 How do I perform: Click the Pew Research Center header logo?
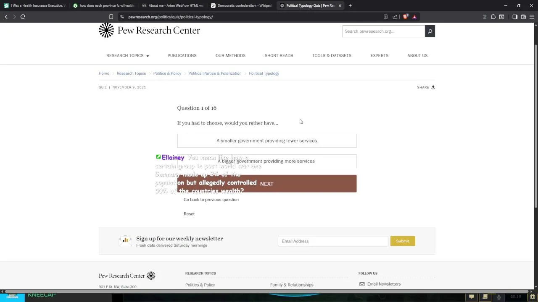149,30
